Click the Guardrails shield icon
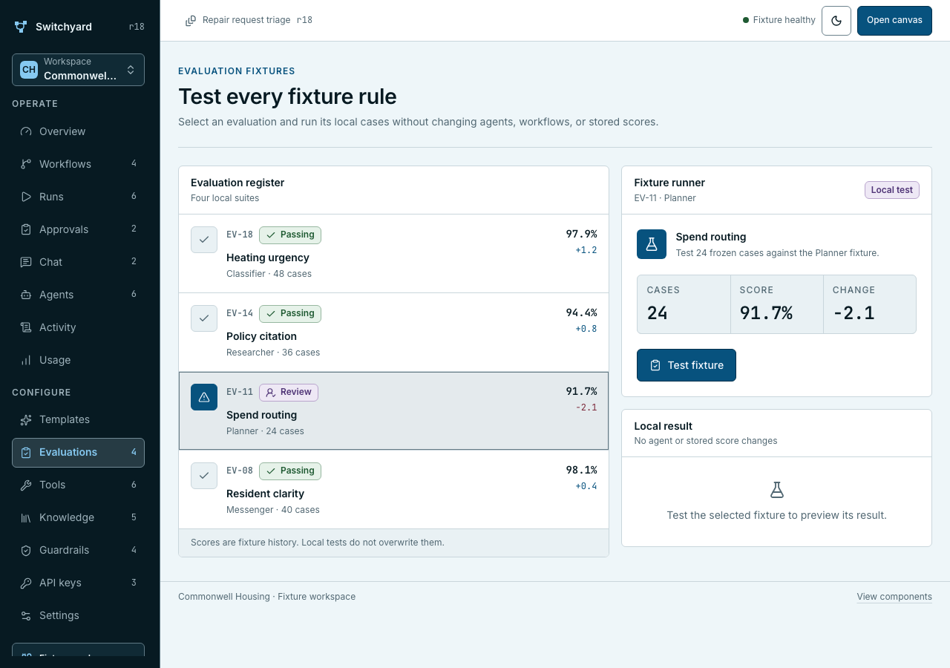This screenshot has height=668, width=950. 26,550
